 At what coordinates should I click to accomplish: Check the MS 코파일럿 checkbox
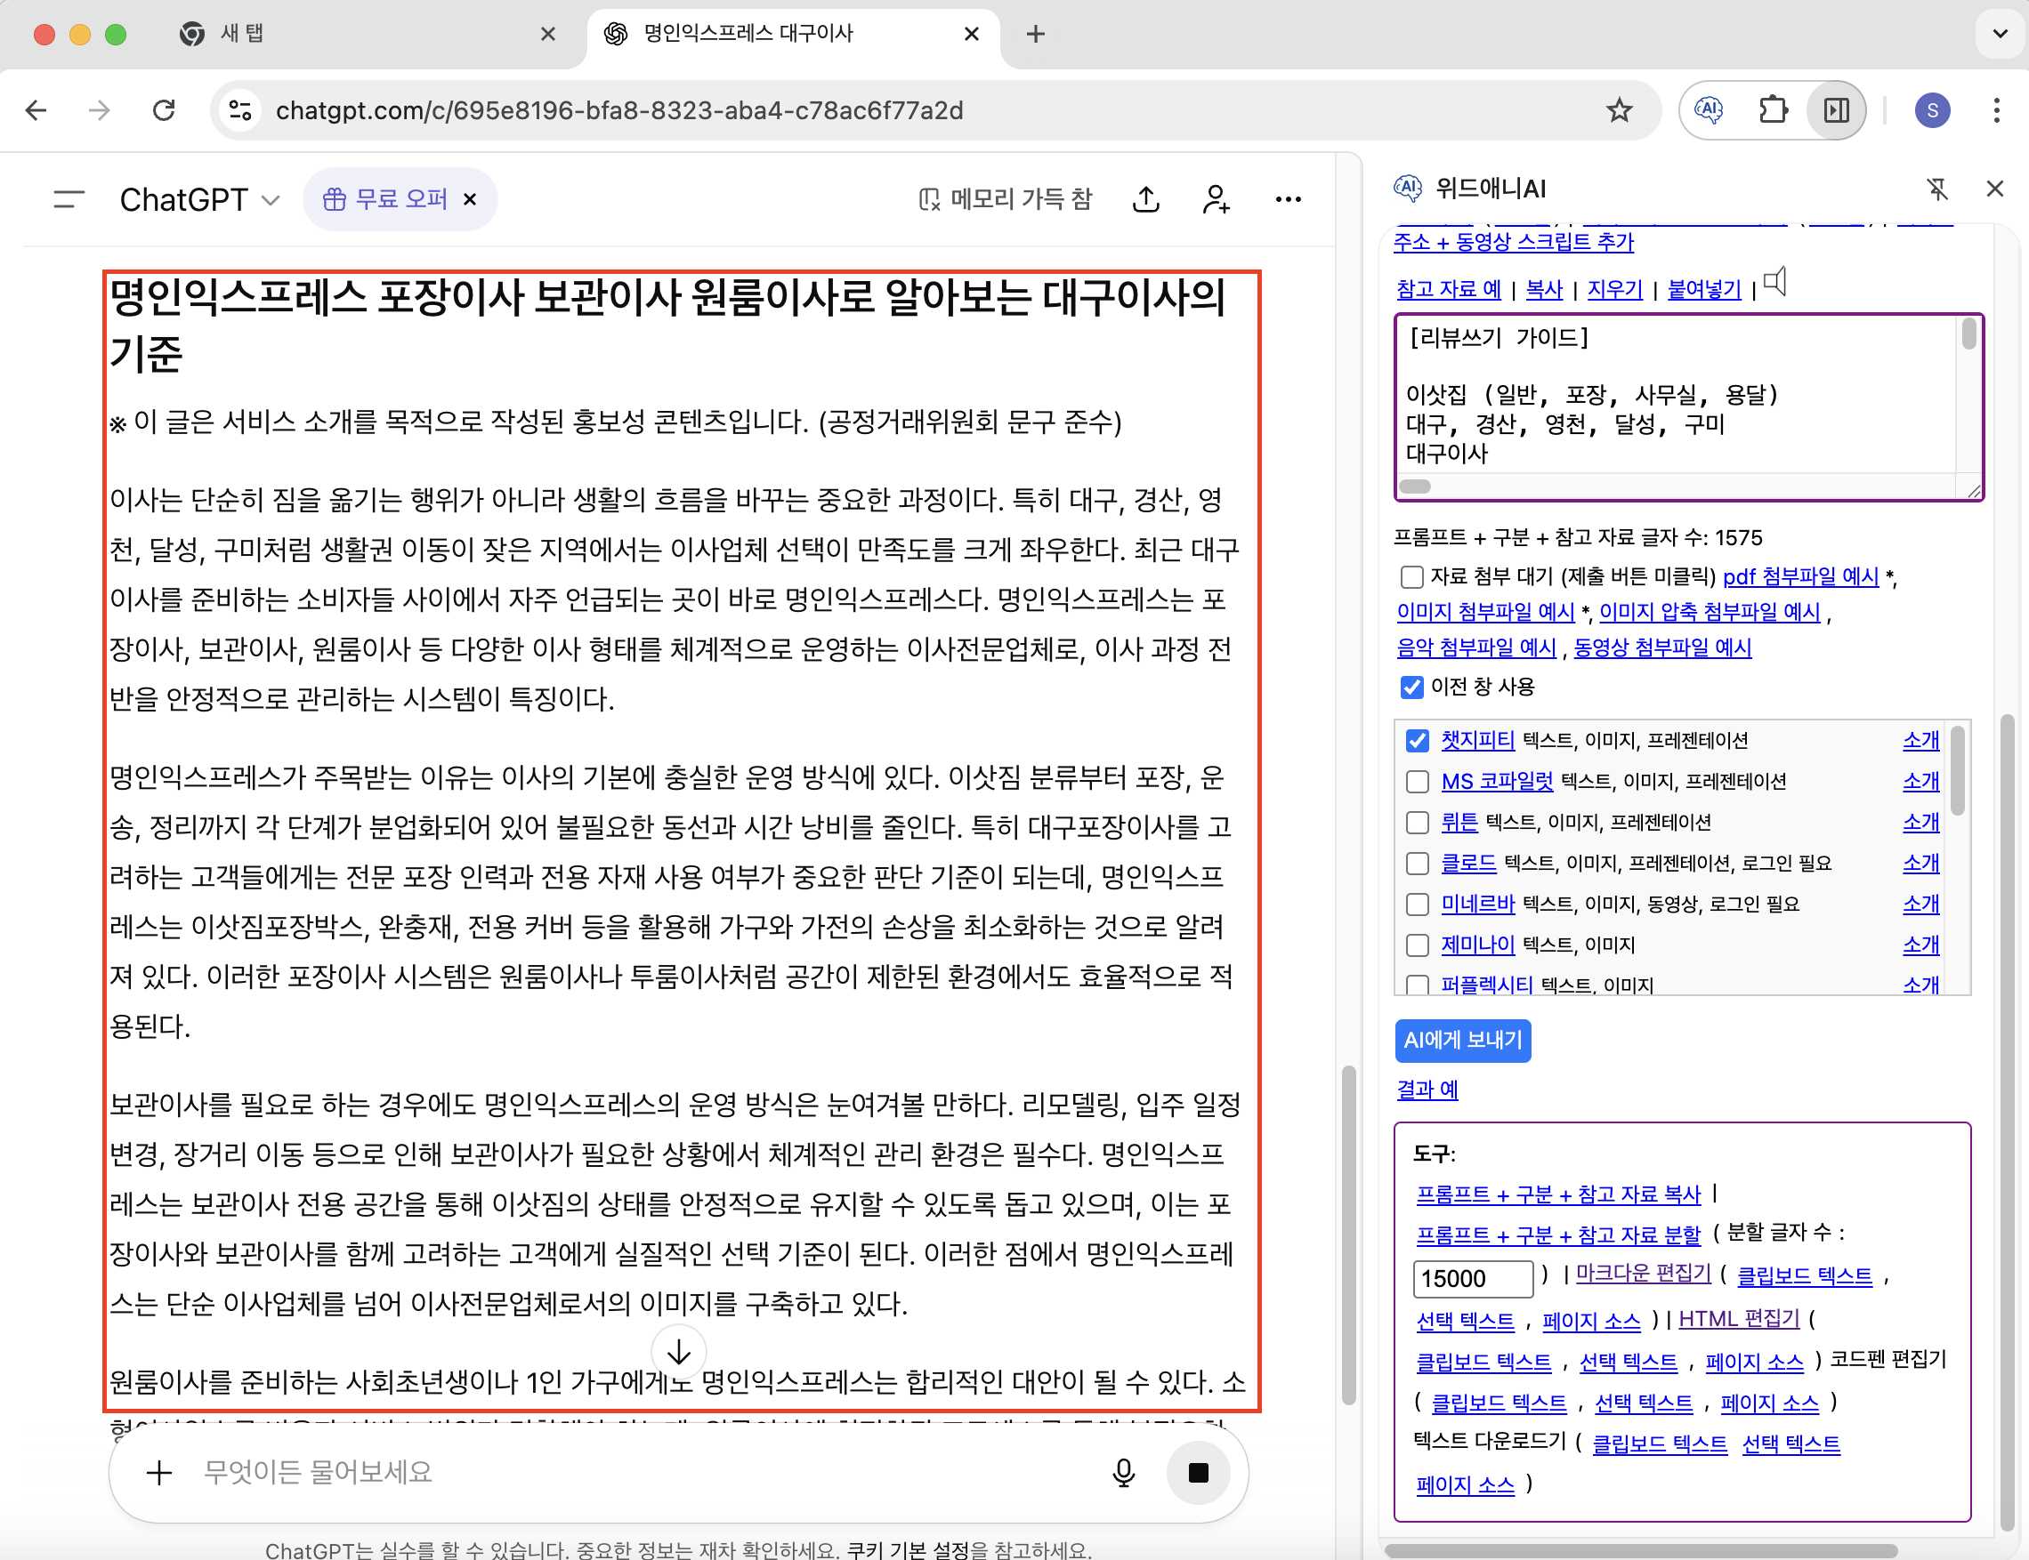[x=1417, y=782]
